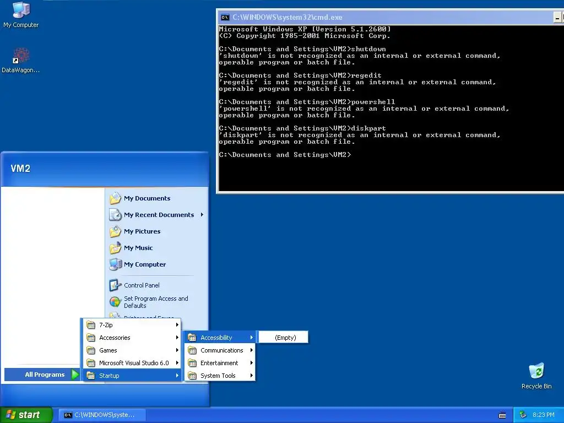
Task: Click the on-screen keyboard tray icon
Action: [502, 415]
